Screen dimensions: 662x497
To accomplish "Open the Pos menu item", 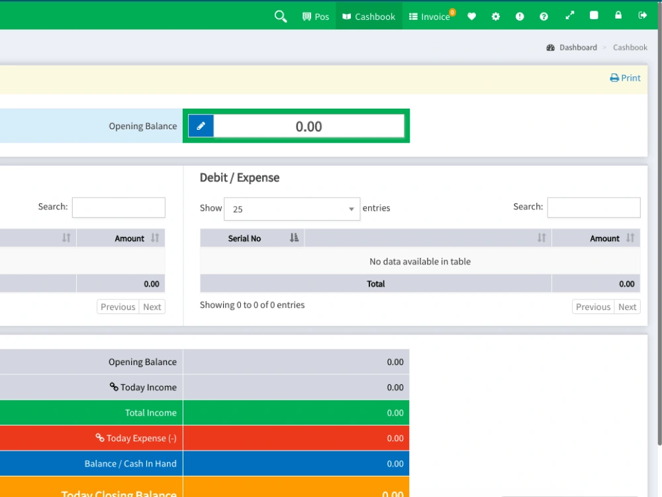I will point(316,17).
